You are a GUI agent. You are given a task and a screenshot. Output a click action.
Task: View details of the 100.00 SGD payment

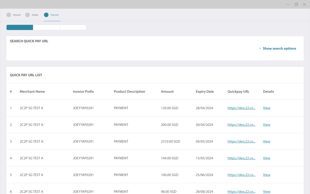click(267, 175)
